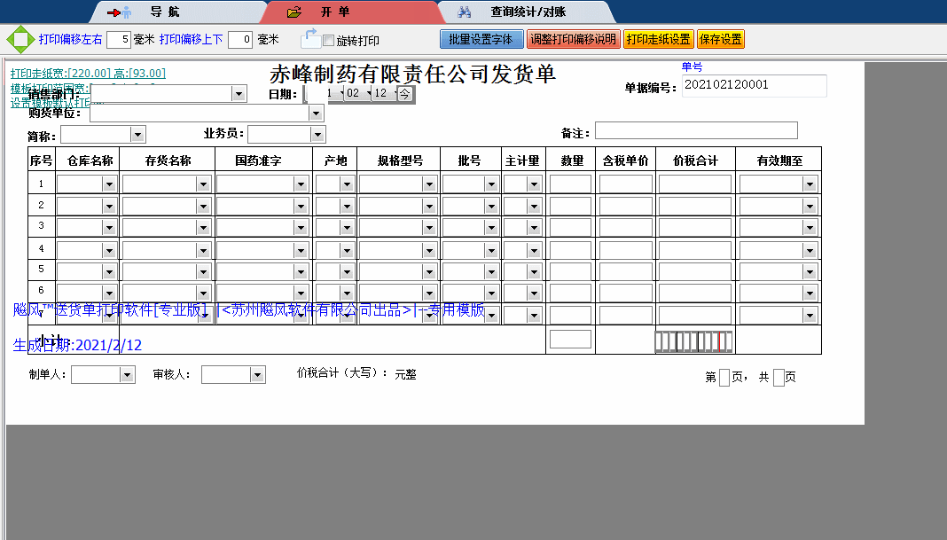
Task: Open the 制单人 dropdown
Action: click(129, 374)
